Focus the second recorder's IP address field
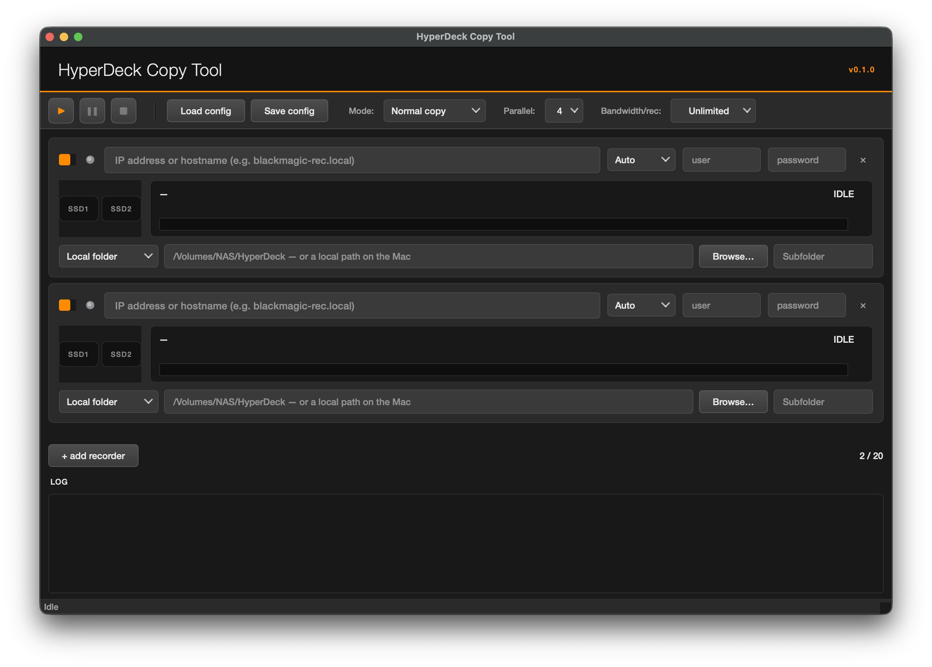This screenshot has height=667, width=932. click(352, 305)
